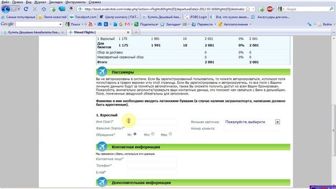Click the stop loading X icon
Viewport: 336px width, 189px height.
35,9
